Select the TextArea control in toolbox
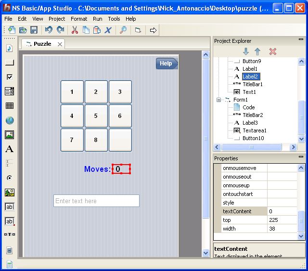This screenshot has height=271, width=308. pos(10,221)
